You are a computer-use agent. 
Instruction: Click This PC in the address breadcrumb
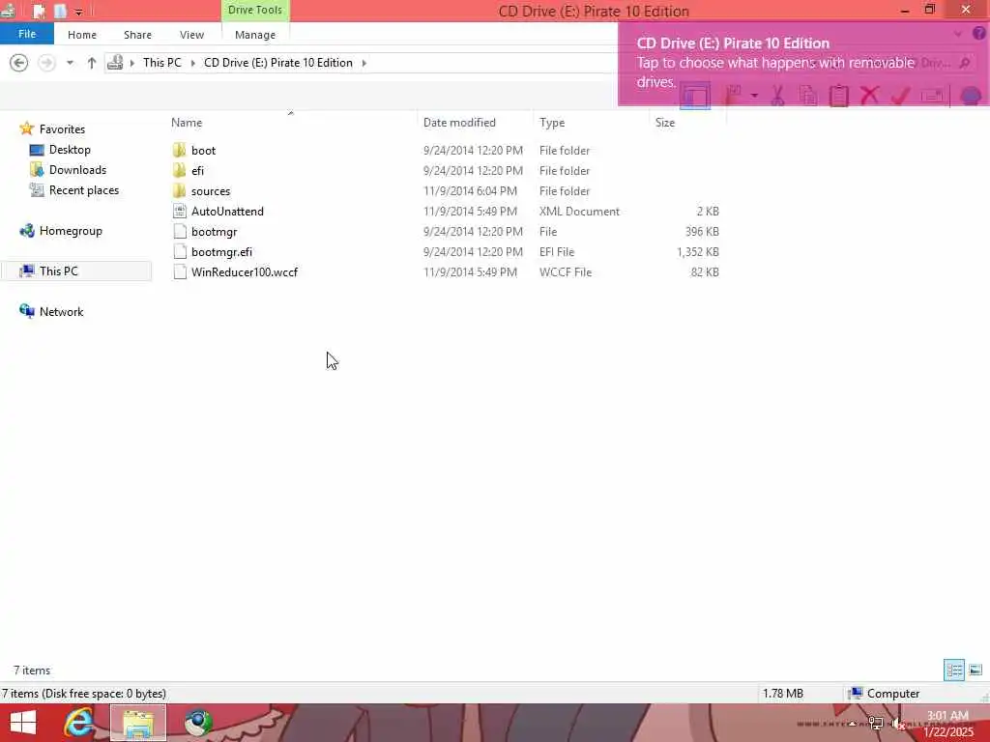click(162, 63)
